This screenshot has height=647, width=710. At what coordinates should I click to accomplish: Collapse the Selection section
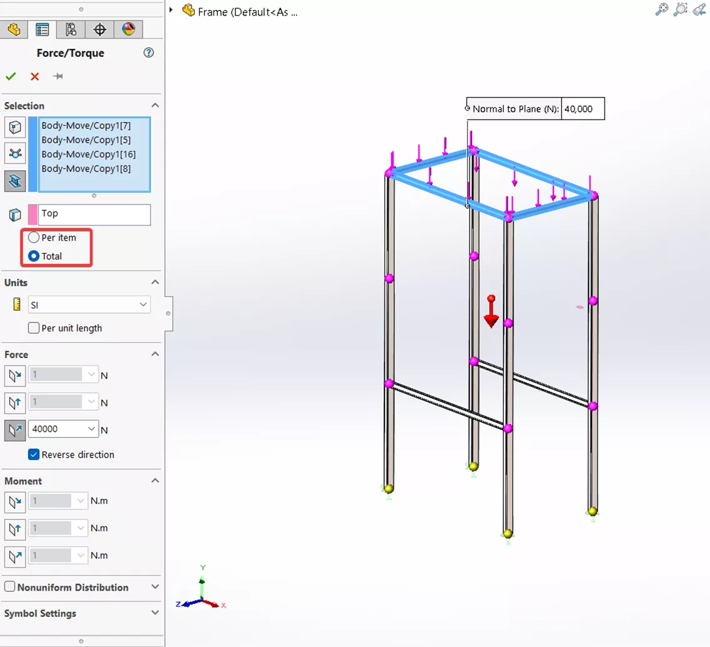coord(155,105)
